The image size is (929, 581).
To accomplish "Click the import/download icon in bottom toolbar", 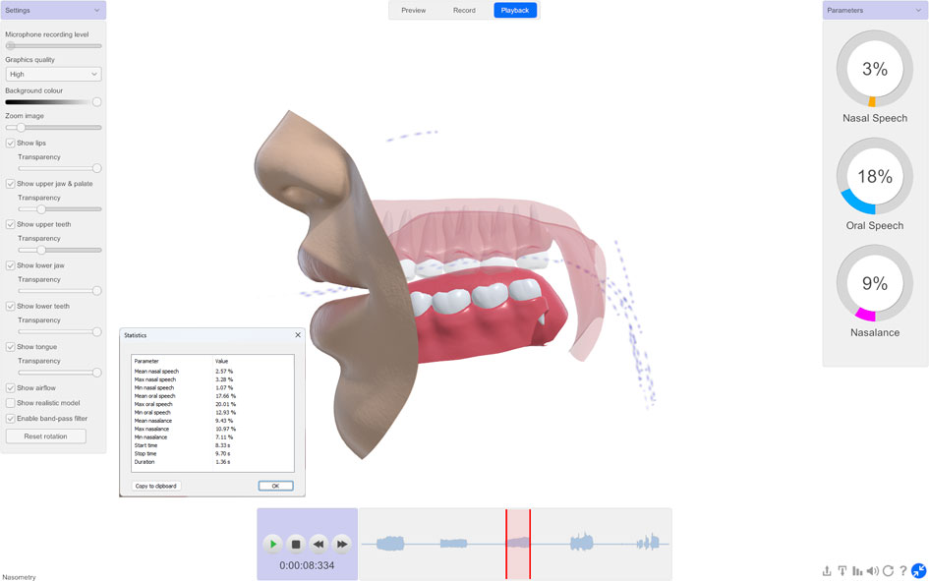I will (x=842, y=571).
